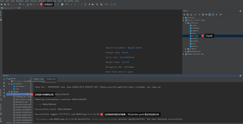Screen dimensions: 243x124
Task: Click the Git Rollback undo arrow
Action: tap(85, 4)
